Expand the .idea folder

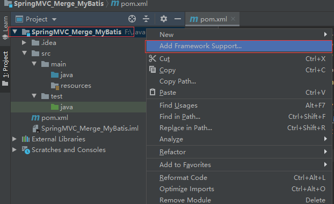(24, 43)
